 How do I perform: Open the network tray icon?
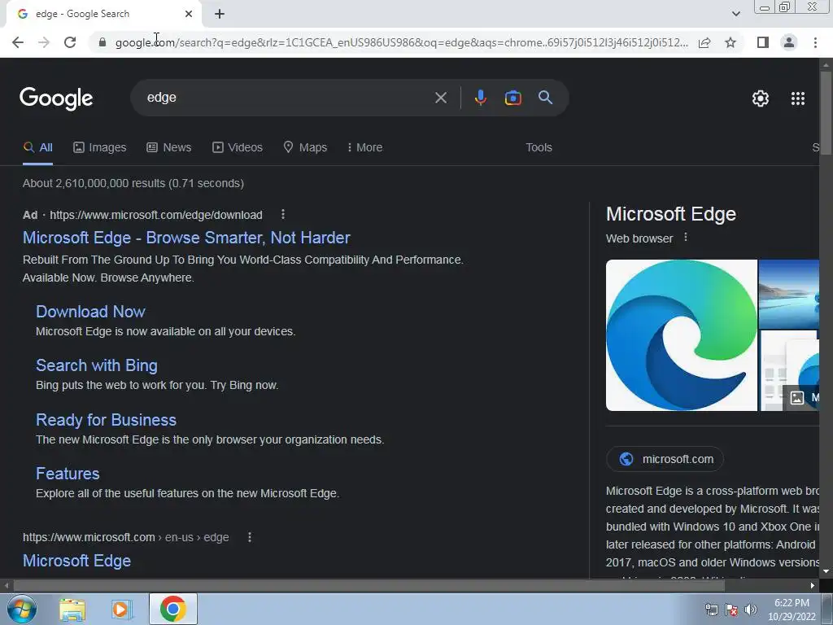pos(711,610)
